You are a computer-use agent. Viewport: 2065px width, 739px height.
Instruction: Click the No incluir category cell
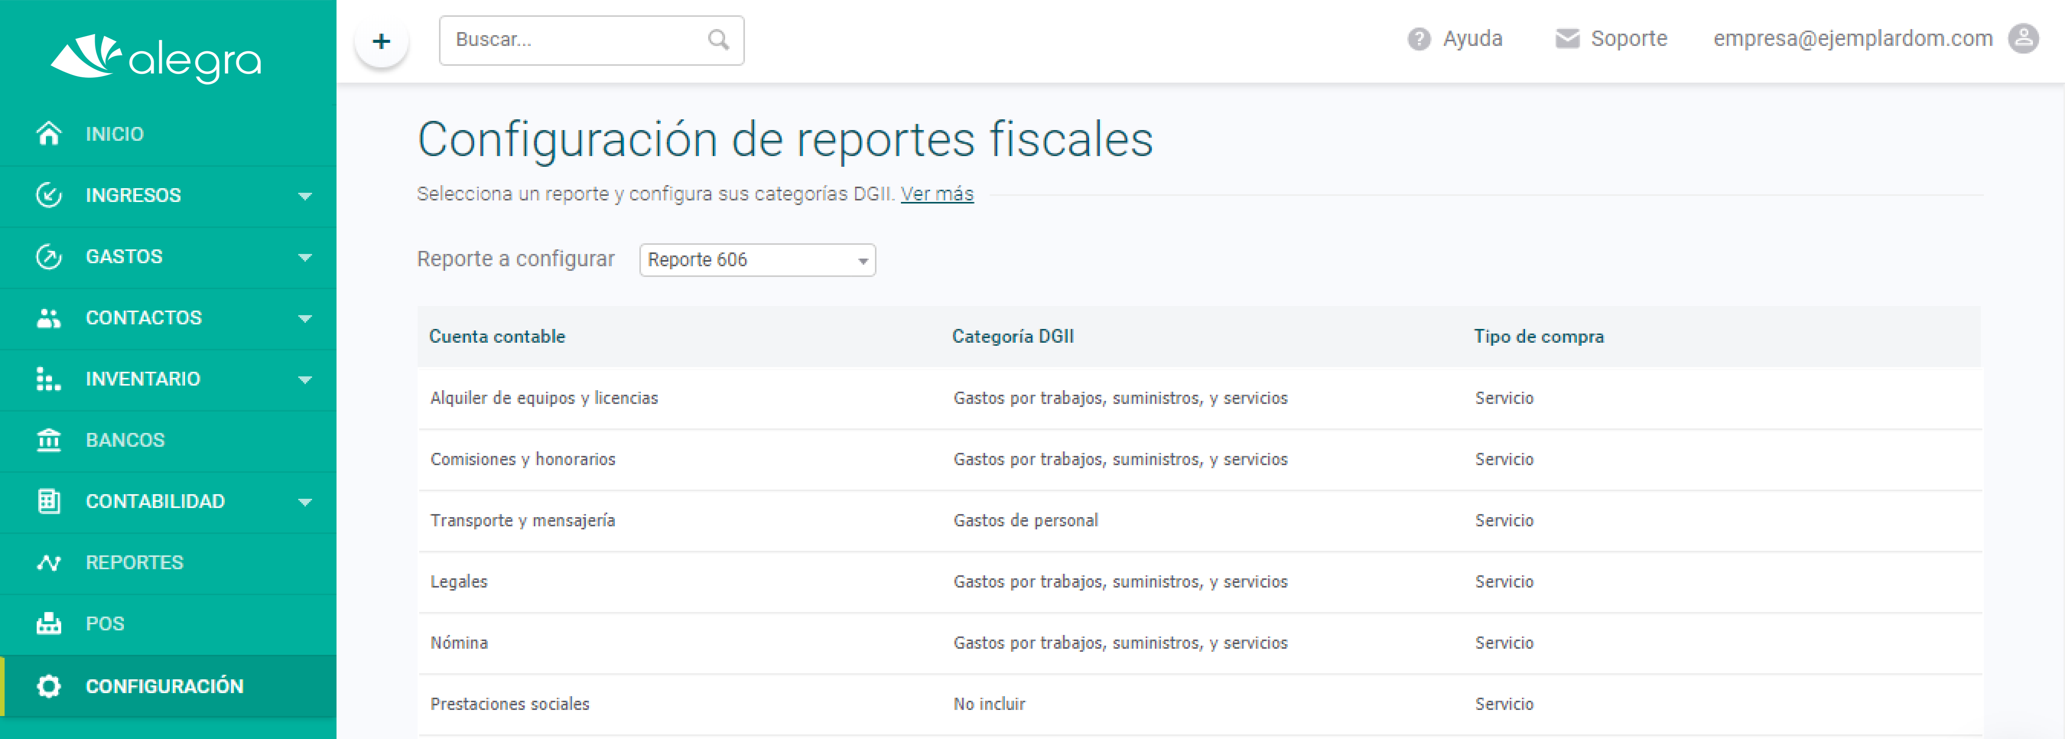point(989,704)
